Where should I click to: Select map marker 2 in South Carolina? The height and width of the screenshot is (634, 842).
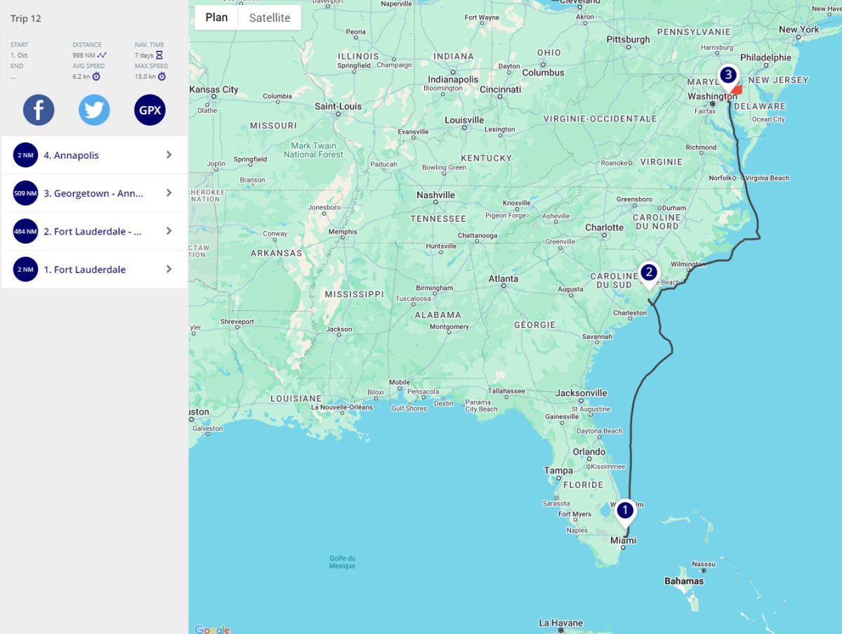648,273
